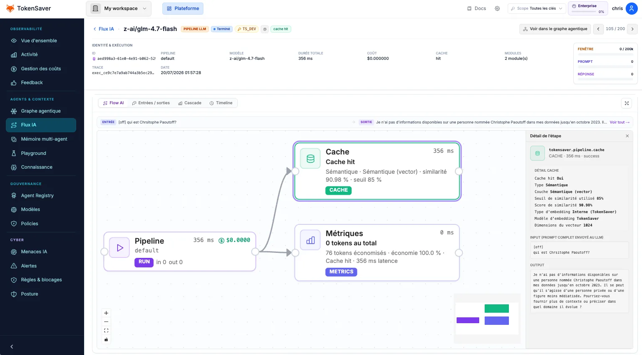Click the Posture shield icon
642x355 pixels.
pos(14,294)
